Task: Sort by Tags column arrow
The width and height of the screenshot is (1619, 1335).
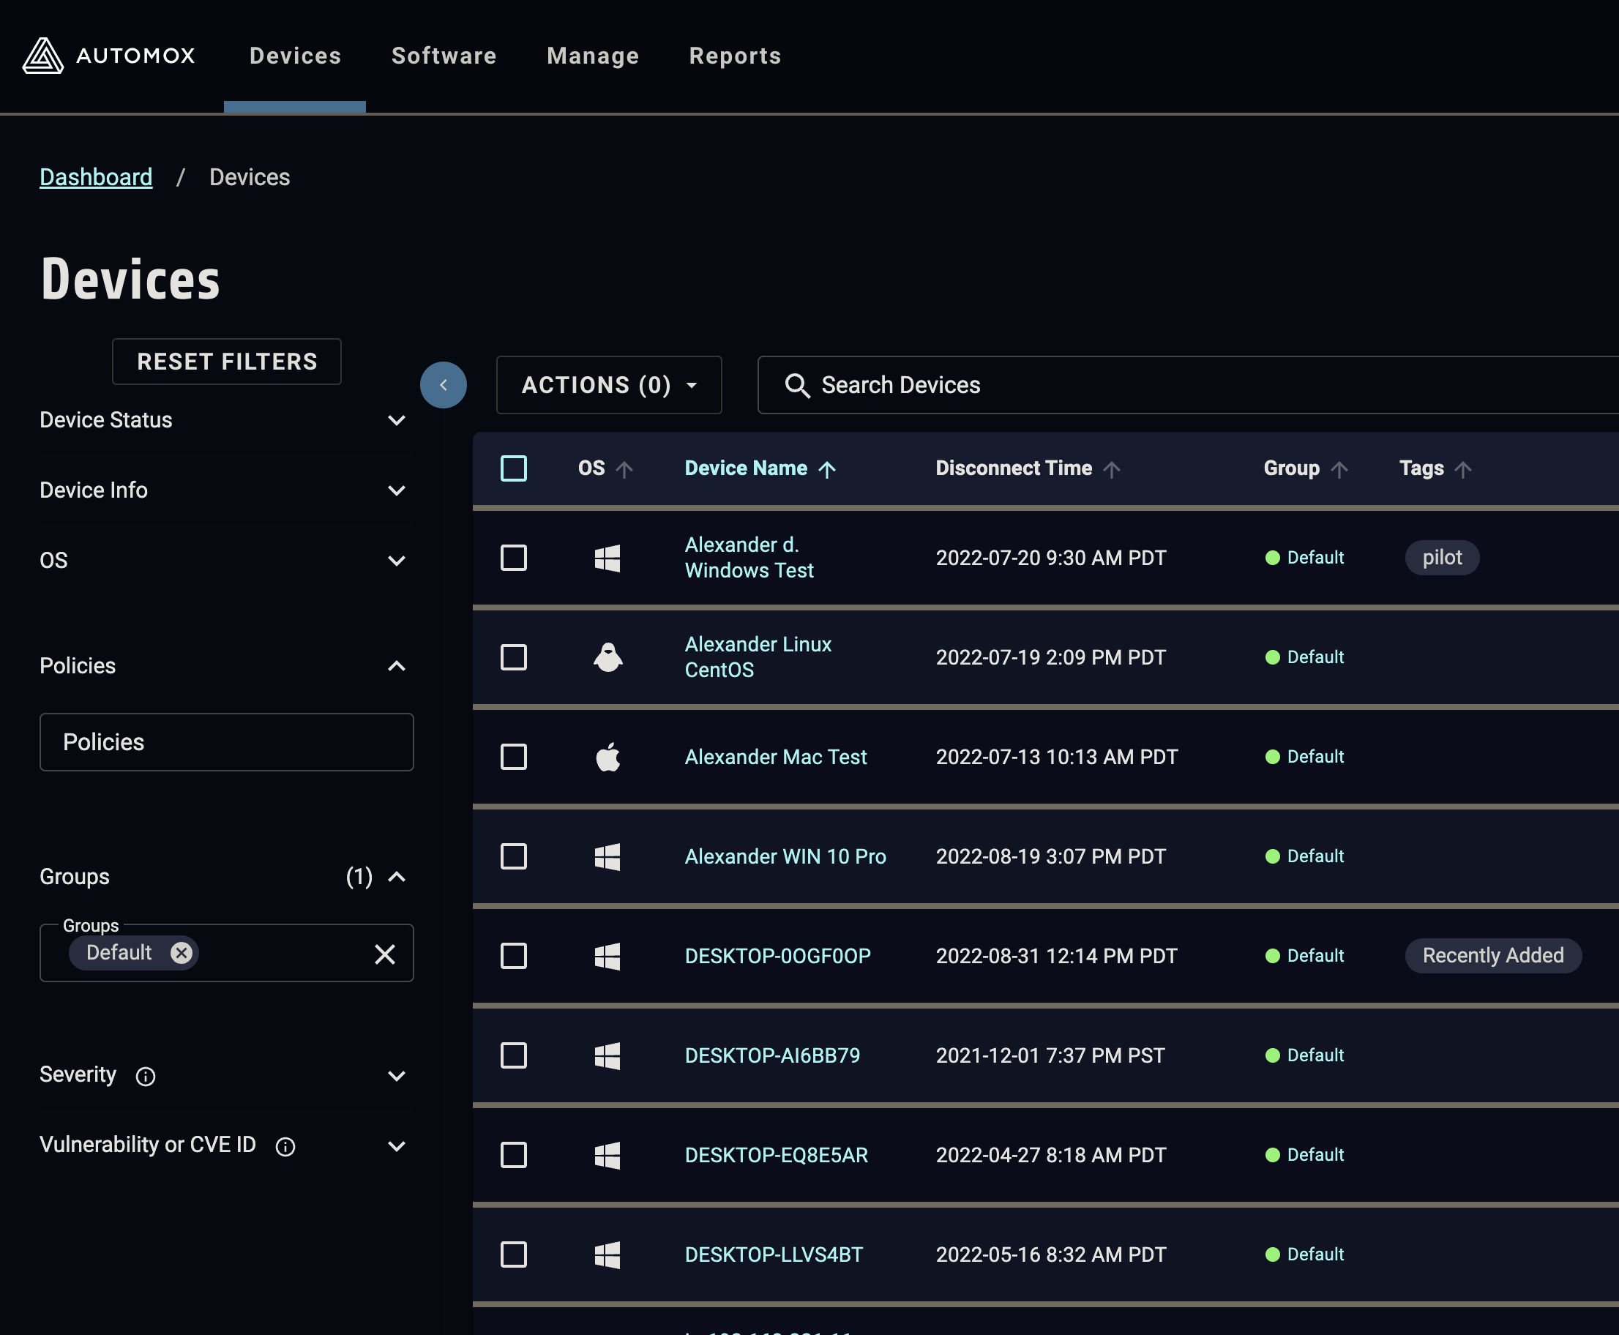Action: tap(1463, 469)
